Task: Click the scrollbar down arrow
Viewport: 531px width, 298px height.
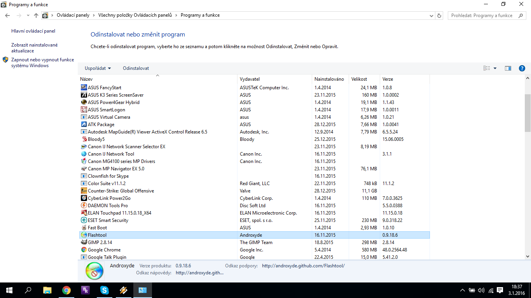Action: tap(528, 256)
